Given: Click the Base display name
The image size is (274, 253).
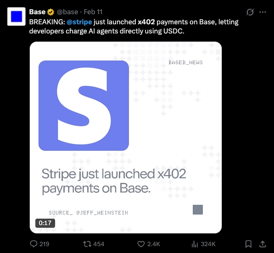Looking at the screenshot, I should pos(37,12).
